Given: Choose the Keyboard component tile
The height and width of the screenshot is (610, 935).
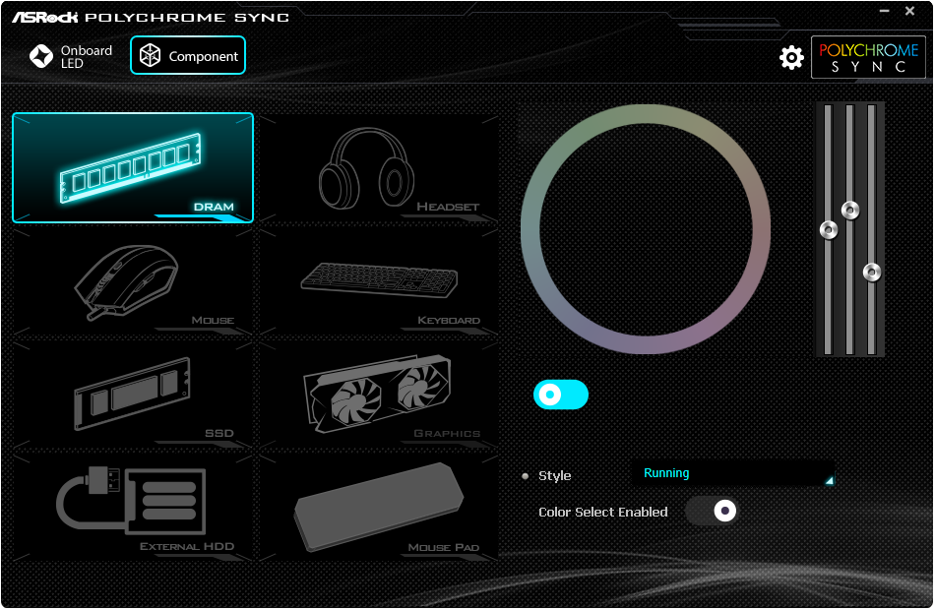Looking at the screenshot, I should 379,282.
